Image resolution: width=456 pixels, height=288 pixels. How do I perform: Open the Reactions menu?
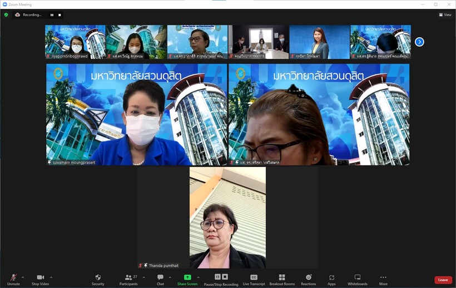pos(308,279)
